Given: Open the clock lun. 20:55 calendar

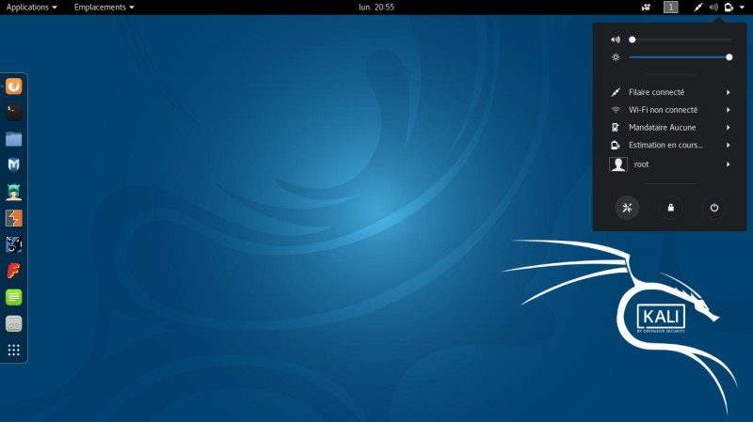Looking at the screenshot, I should [376, 8].
